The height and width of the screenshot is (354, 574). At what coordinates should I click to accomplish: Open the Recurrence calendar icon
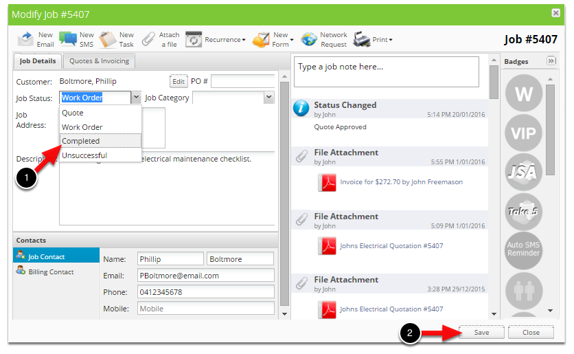[194, 39]
